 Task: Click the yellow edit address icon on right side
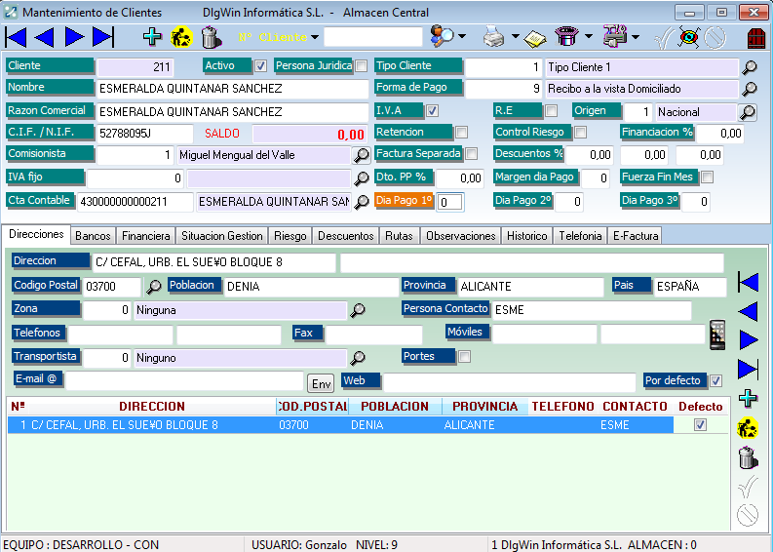click(x=748, y=428)
